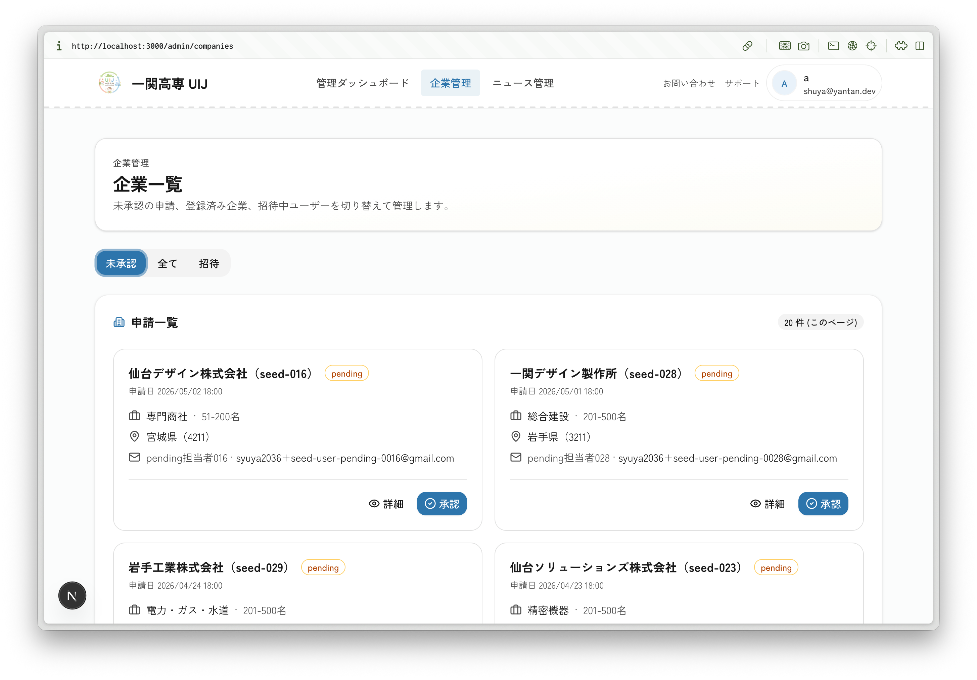Click the 申請日 2026/05/01 18:00 text
The height and width of the screenshot is (680, 977).
click(x=557, y=391)
